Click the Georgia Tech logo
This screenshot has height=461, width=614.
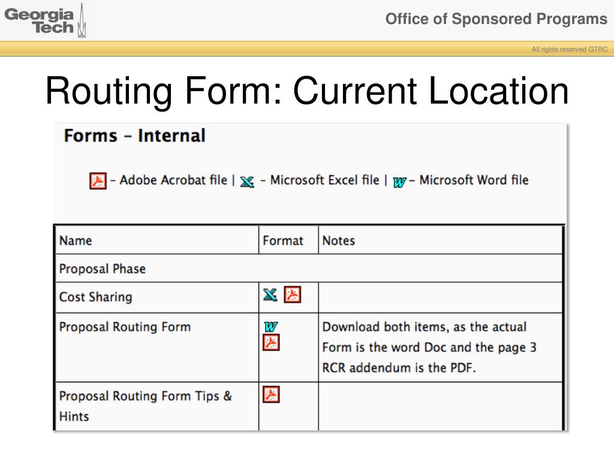click(x=45, y=20)
